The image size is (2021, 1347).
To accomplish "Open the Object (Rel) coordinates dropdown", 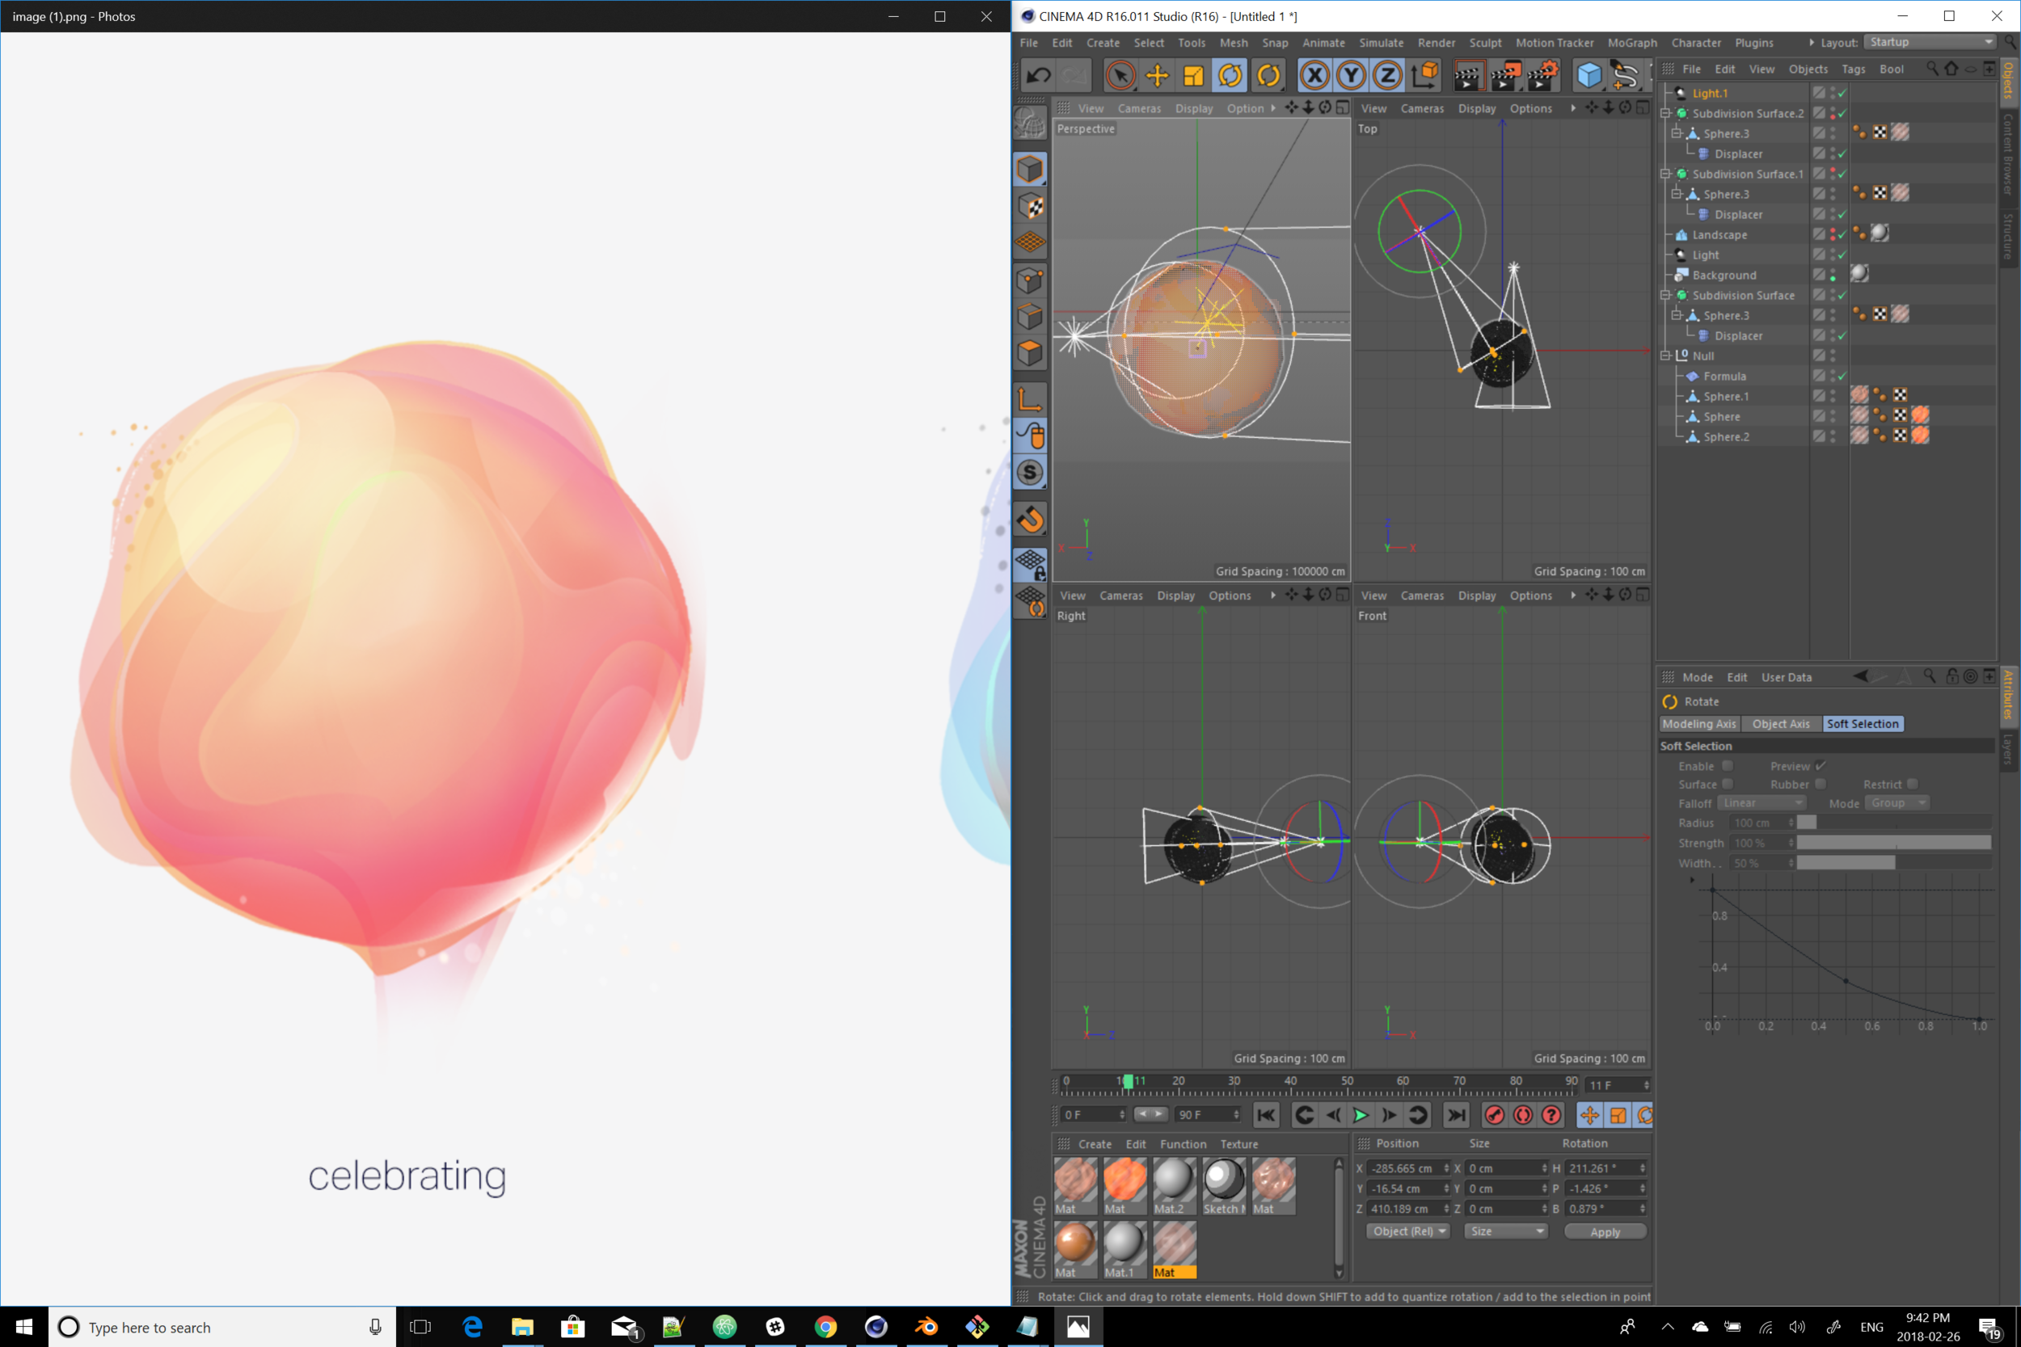I will [x=1407, y=1231].
